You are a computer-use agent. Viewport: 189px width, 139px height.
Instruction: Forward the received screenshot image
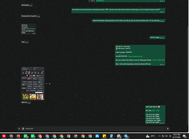coord(46,84)
